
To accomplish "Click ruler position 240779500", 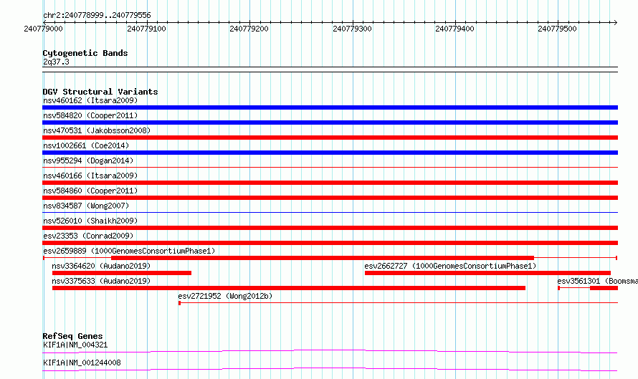I will click(x=557, y=29).
